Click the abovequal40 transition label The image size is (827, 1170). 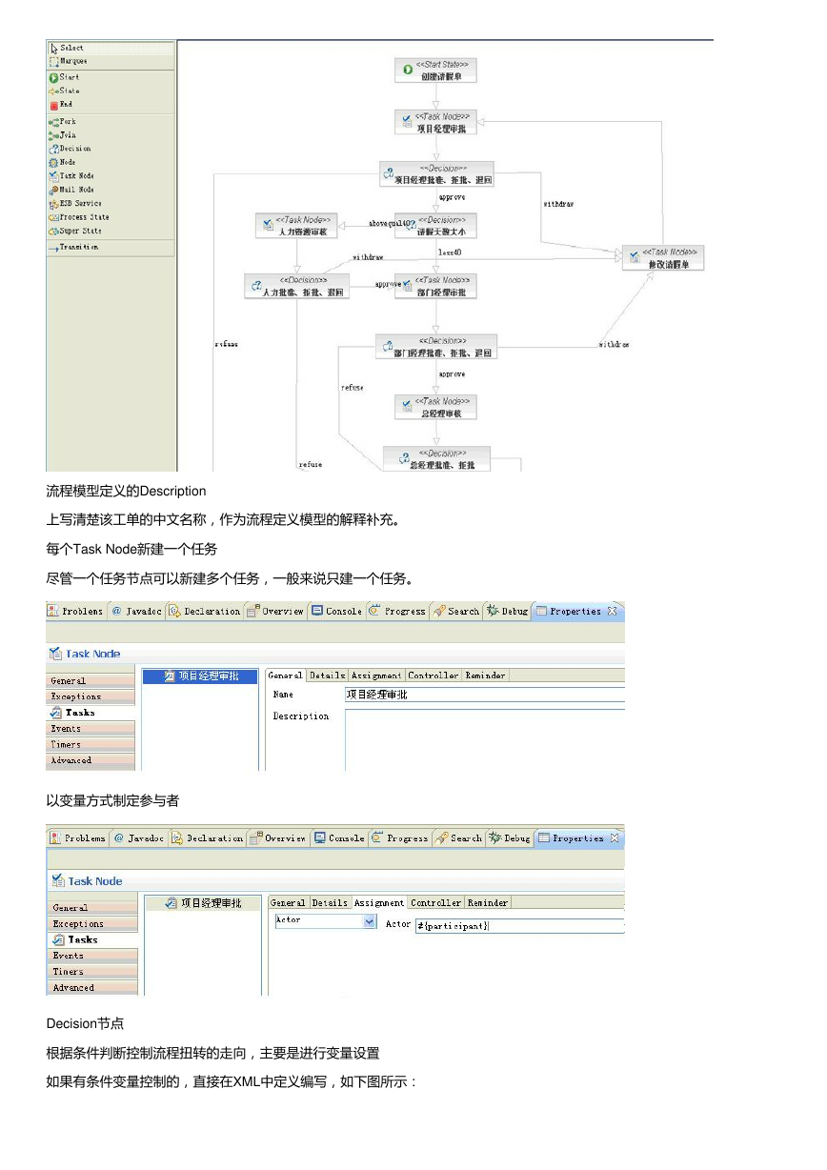click(x=388, y=225)
